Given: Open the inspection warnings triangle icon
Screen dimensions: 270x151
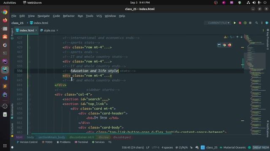Looking at the screenshot, I should (225, 37).
